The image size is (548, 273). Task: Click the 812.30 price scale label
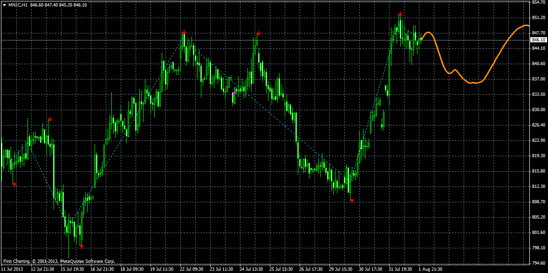coord(539,186)
